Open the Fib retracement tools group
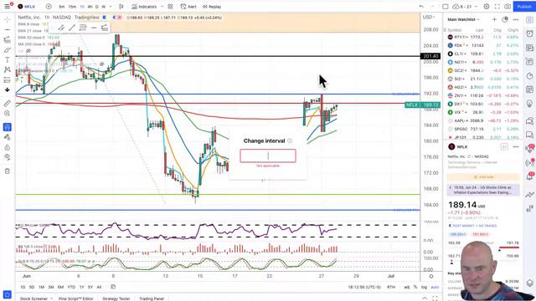The image size is (536, 301). [x=8, y=40]
